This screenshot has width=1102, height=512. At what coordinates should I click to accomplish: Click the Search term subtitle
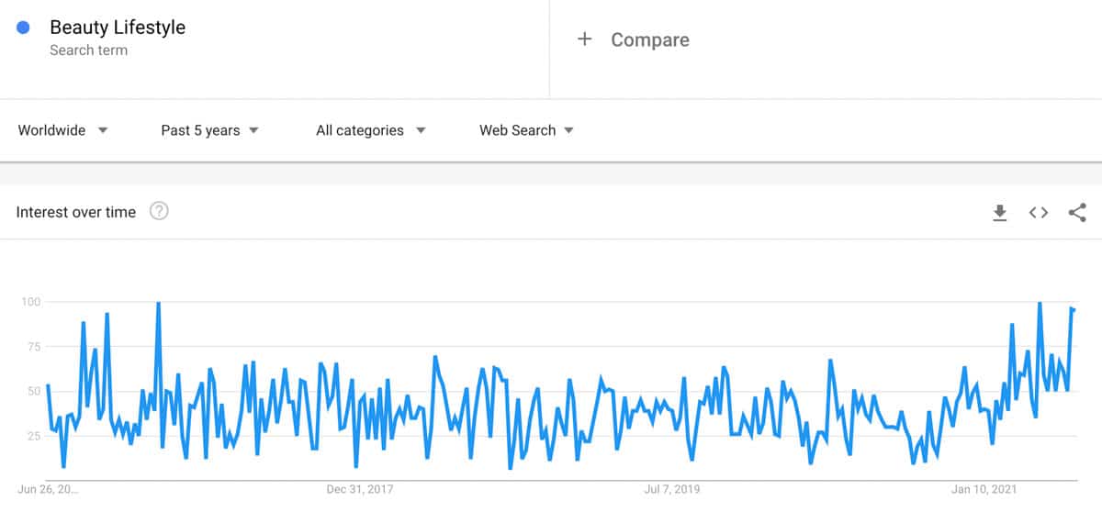coord(88,50)
